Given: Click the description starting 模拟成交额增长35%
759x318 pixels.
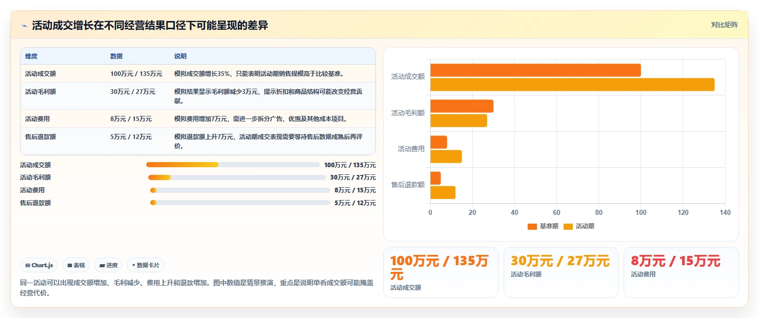Looking at the screenshot, I should (259, 74).
